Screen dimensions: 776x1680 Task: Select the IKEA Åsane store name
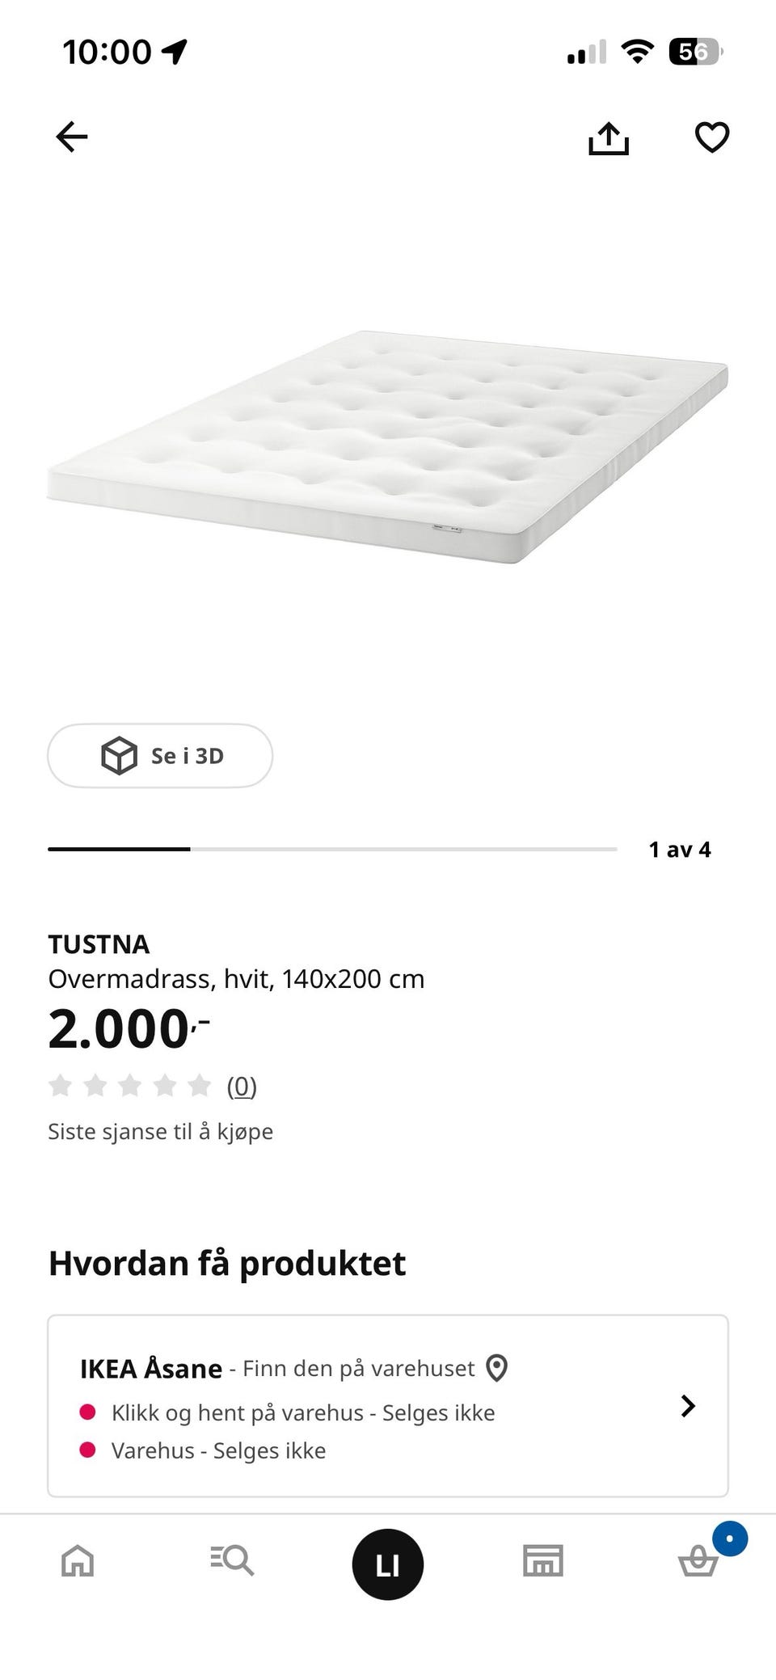tap(151, 1369)
